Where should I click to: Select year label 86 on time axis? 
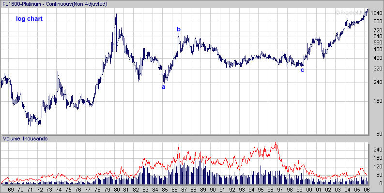click(174, 190)
